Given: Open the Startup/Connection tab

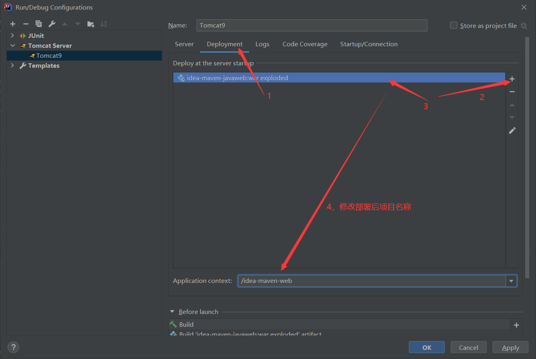Looking at the screenshot, I should tap(369, 44).
